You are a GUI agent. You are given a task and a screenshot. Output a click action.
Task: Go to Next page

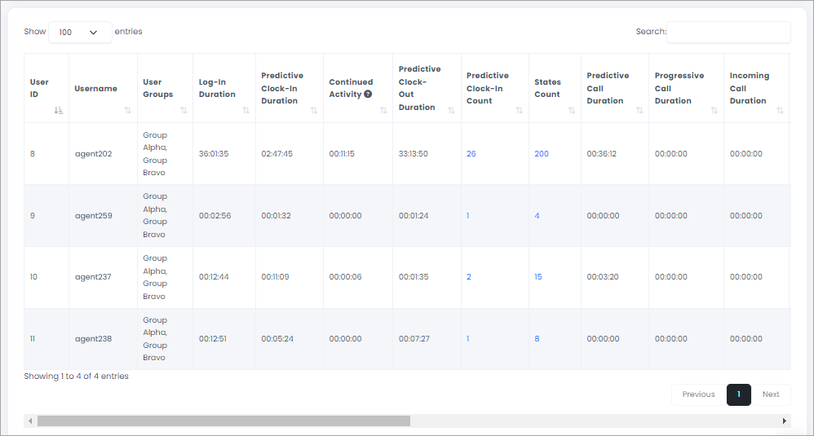[x=771, y=394]
